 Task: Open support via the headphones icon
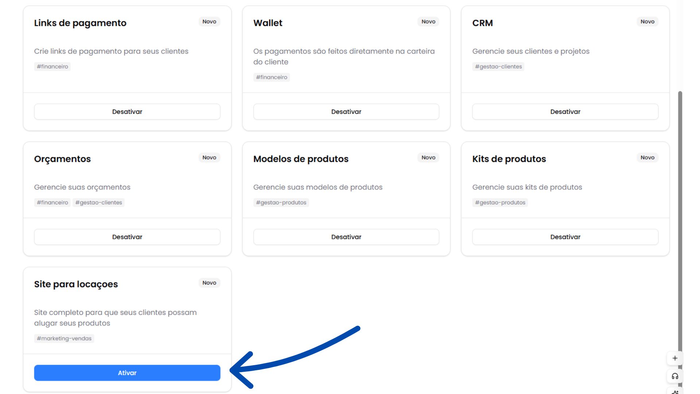click(674, 376)
